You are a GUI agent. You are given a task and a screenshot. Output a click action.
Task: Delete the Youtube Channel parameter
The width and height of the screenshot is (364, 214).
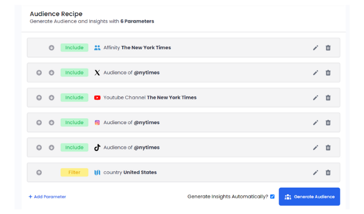click(328, 98)
